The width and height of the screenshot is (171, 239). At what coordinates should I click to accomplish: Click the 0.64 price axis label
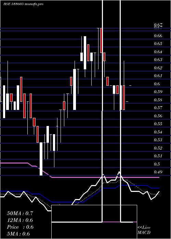click(158, 52)
